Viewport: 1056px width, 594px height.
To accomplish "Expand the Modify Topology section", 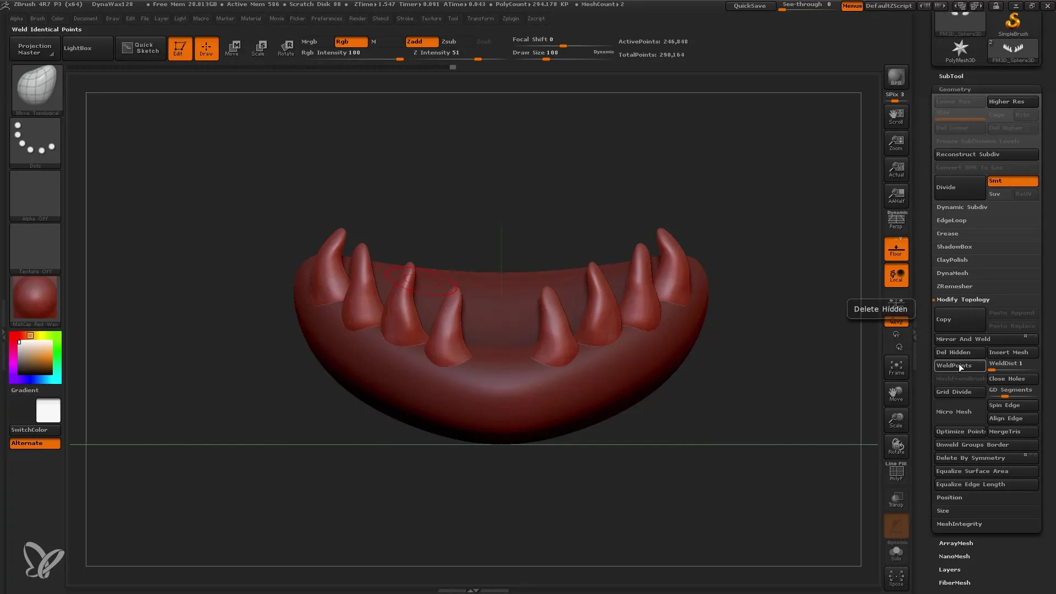I will pyautogui.click(x=963, y=300).
